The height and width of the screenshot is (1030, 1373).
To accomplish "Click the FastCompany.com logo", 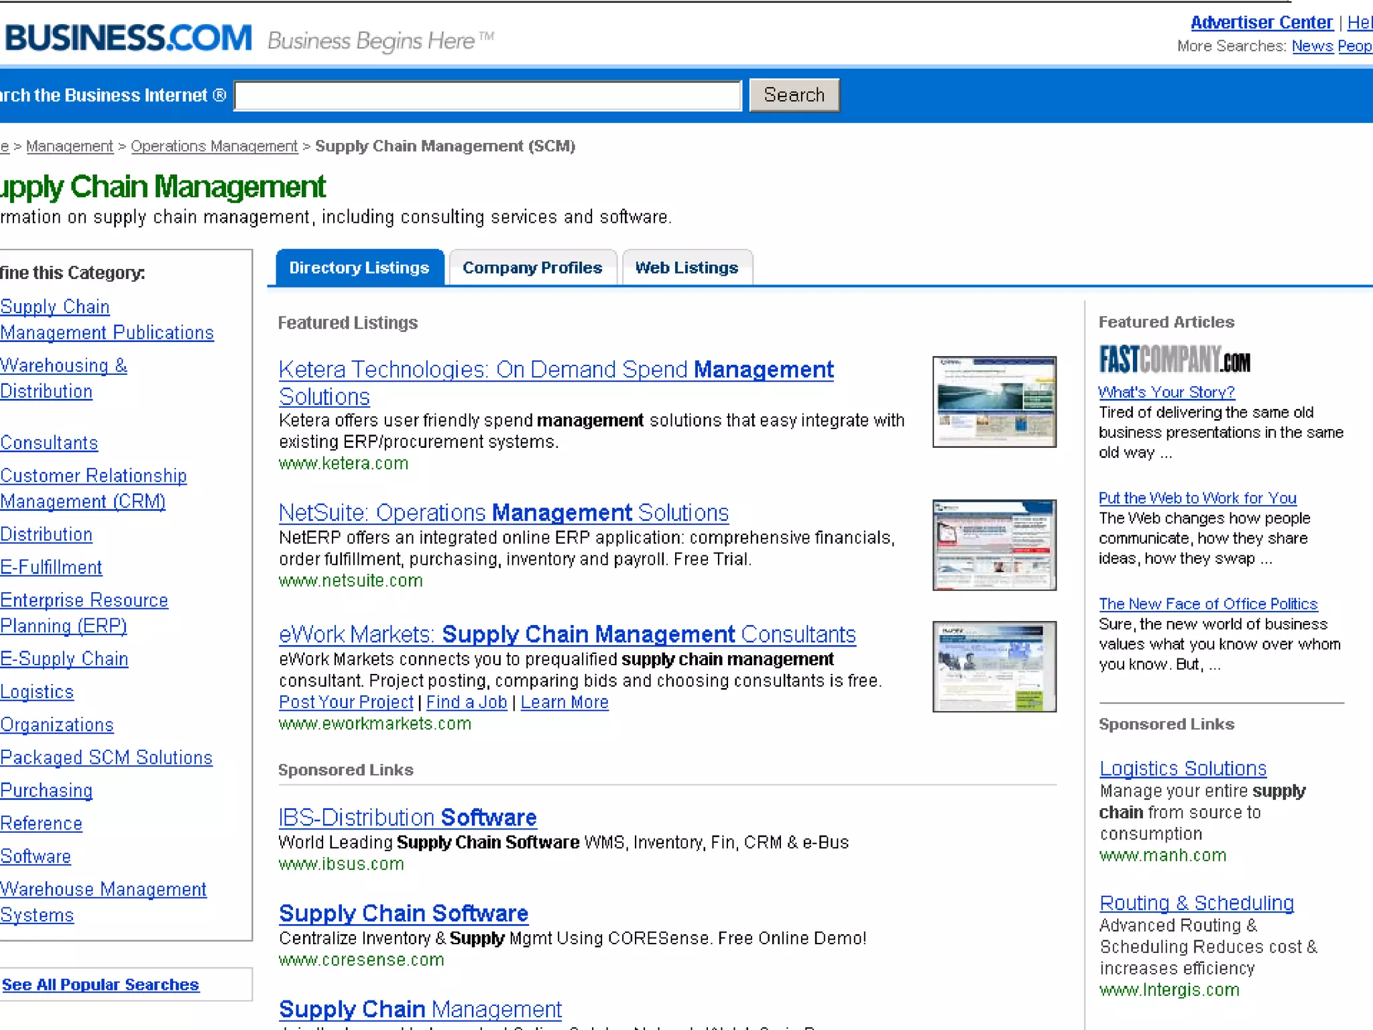I will [x=1174, y=359].
